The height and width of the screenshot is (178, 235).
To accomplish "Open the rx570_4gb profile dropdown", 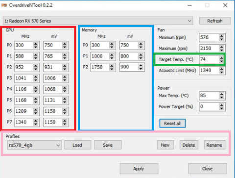I will tap(34, 145).
